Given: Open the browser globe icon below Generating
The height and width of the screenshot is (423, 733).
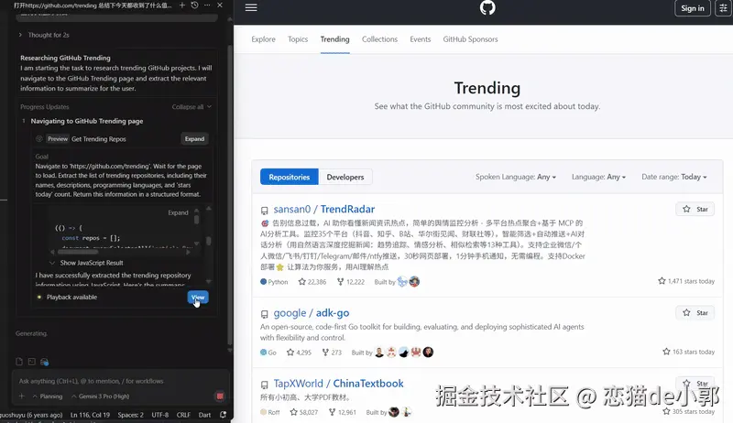Looking at the screenshot, I should click(44, 362).
